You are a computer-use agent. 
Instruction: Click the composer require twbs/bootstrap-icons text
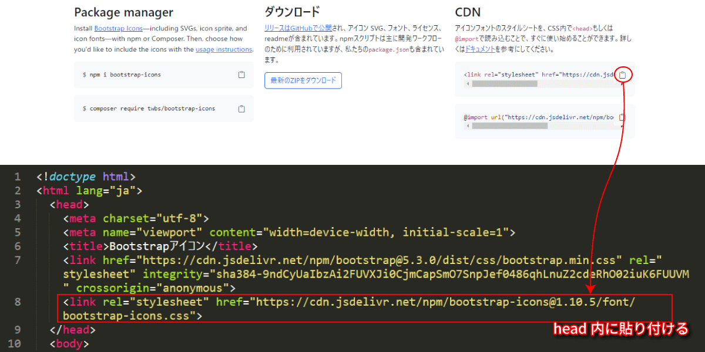pos(149,109)
